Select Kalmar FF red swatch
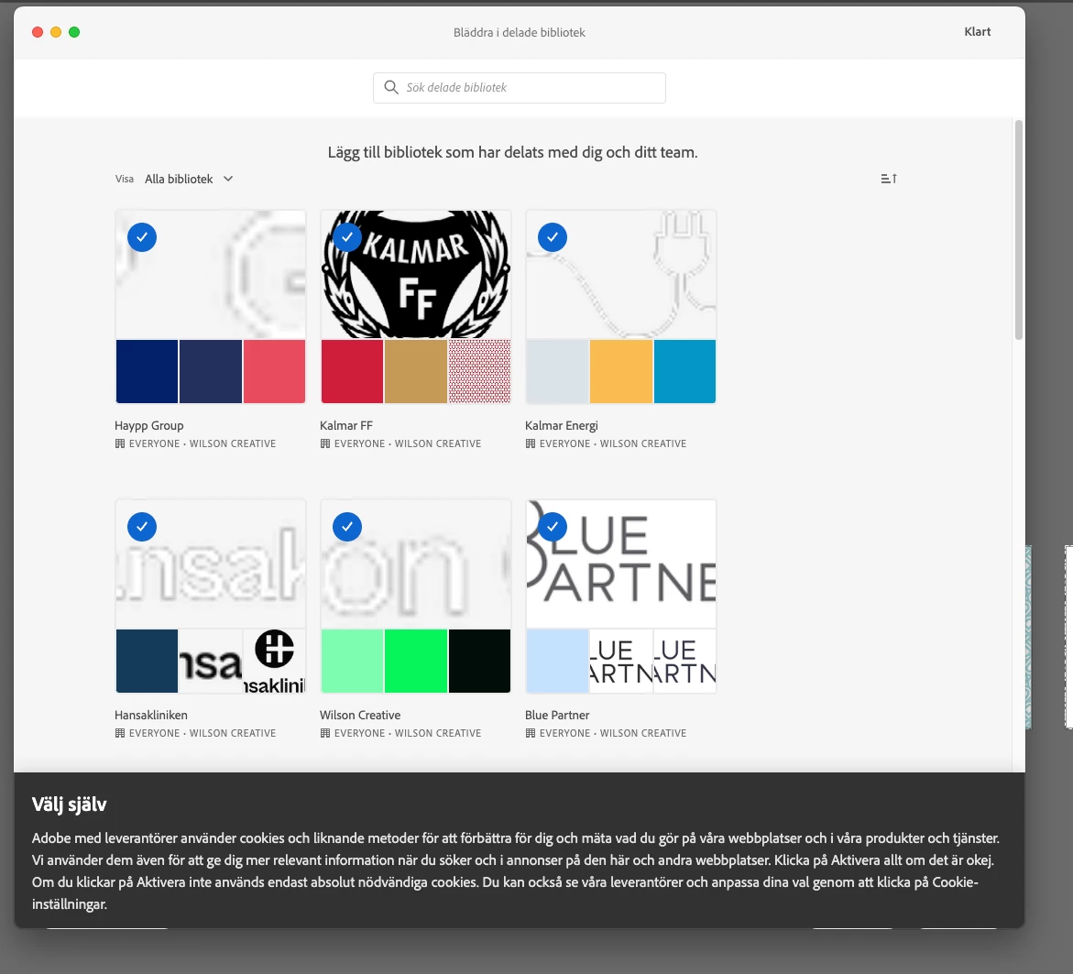 point(353,371)
